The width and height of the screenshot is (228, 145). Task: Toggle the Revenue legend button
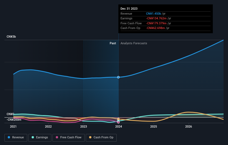click(x=16, y=138)
